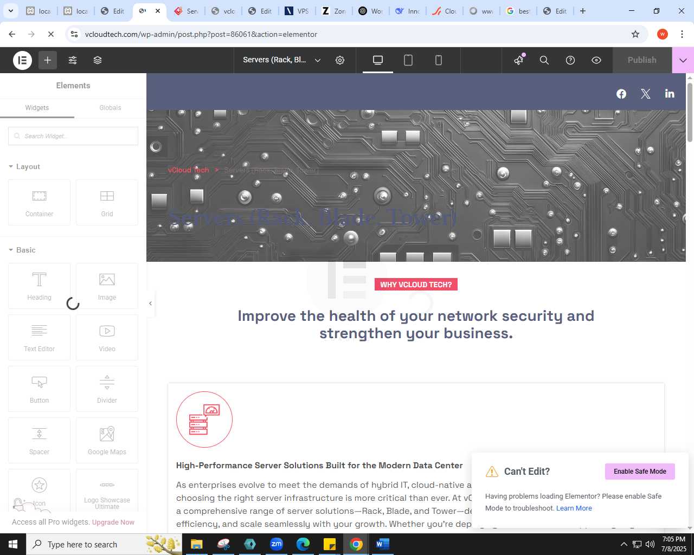Stop page loading with X button
The image size is (694, 555).
click(x=51, y=34)
